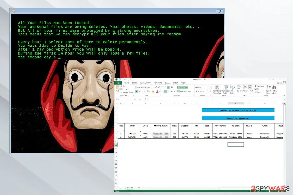This screenshot has height=195, width=293.
Task: Click cell NYKU 5994805 in CONTAINER column
Action: tap(220, 134)
